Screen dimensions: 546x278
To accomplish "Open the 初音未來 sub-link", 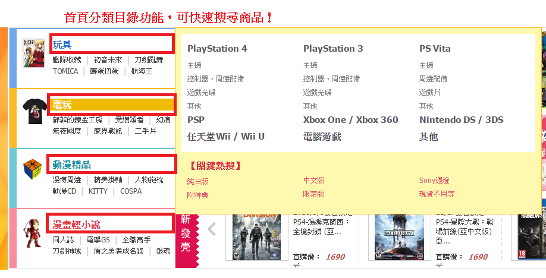I will (x=108, y=60).
